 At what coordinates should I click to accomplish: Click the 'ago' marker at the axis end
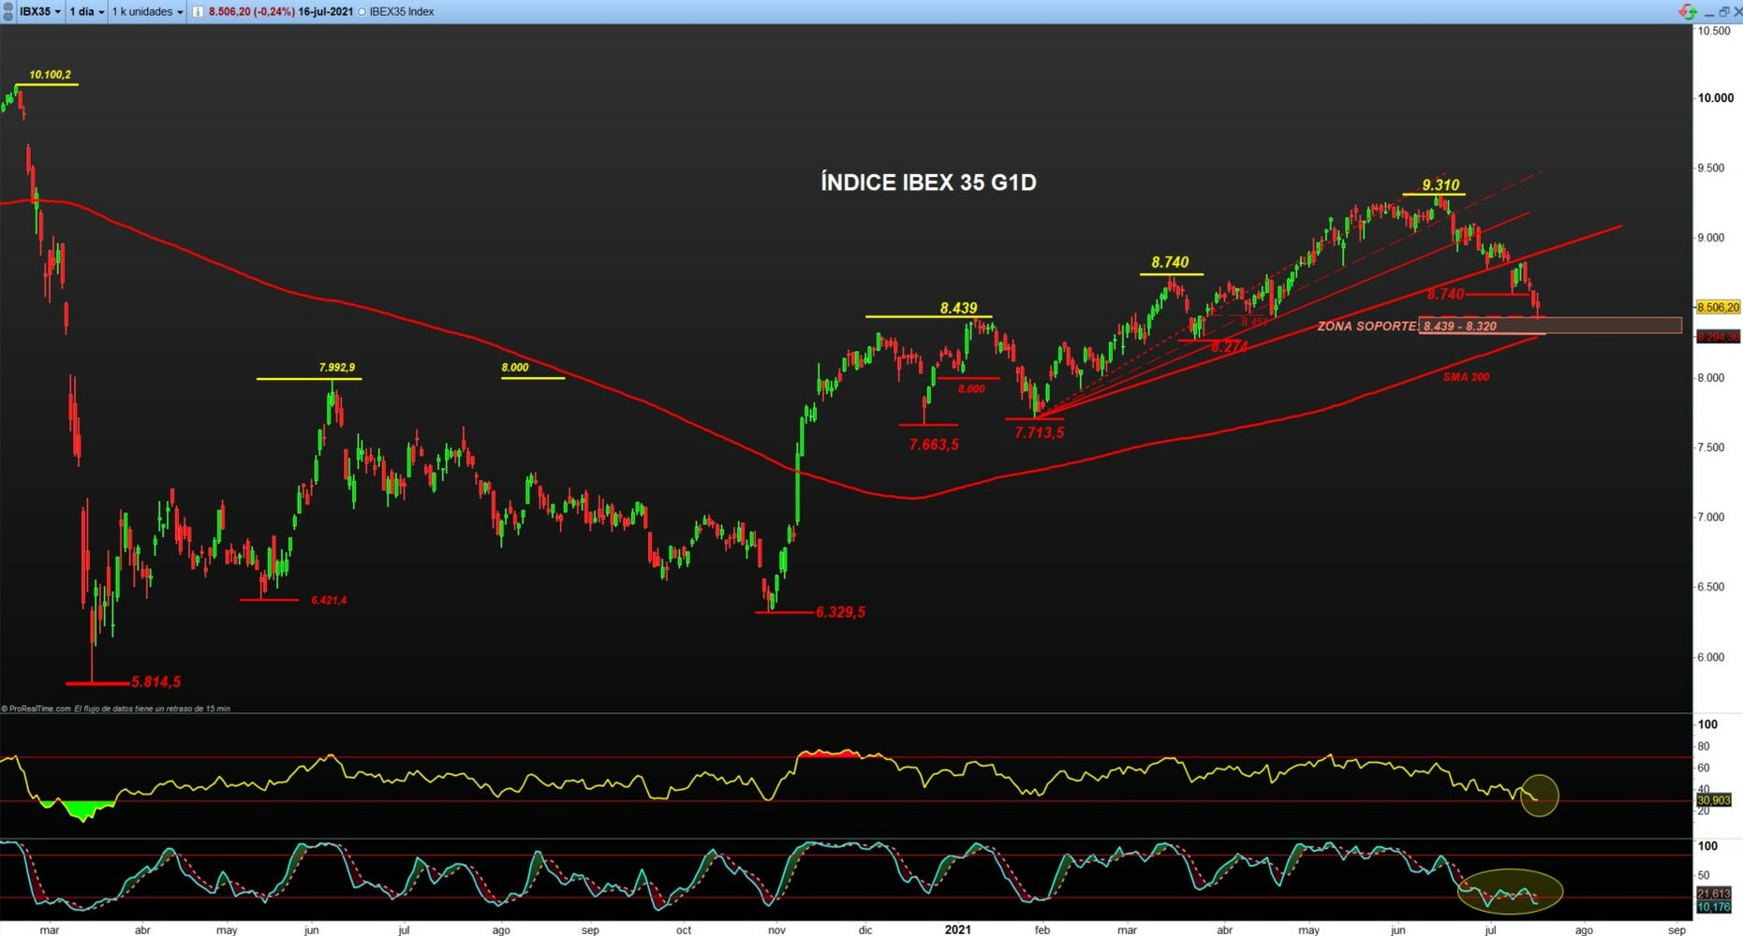1583,929
